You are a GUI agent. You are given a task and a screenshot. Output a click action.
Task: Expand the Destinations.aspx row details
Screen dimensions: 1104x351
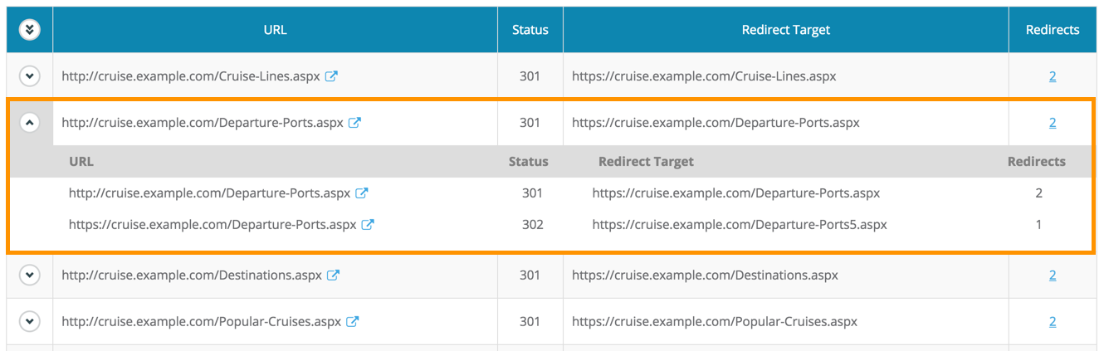pos(30,275)
